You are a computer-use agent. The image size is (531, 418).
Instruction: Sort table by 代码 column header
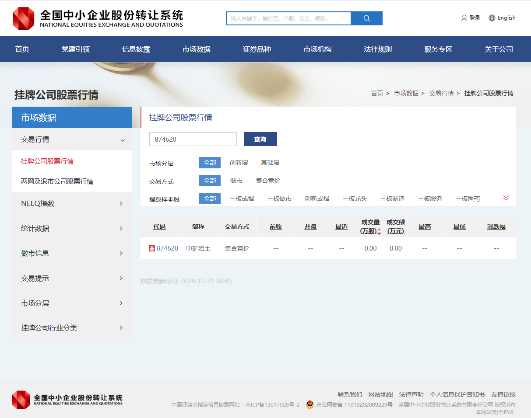[x=159, y=226]
